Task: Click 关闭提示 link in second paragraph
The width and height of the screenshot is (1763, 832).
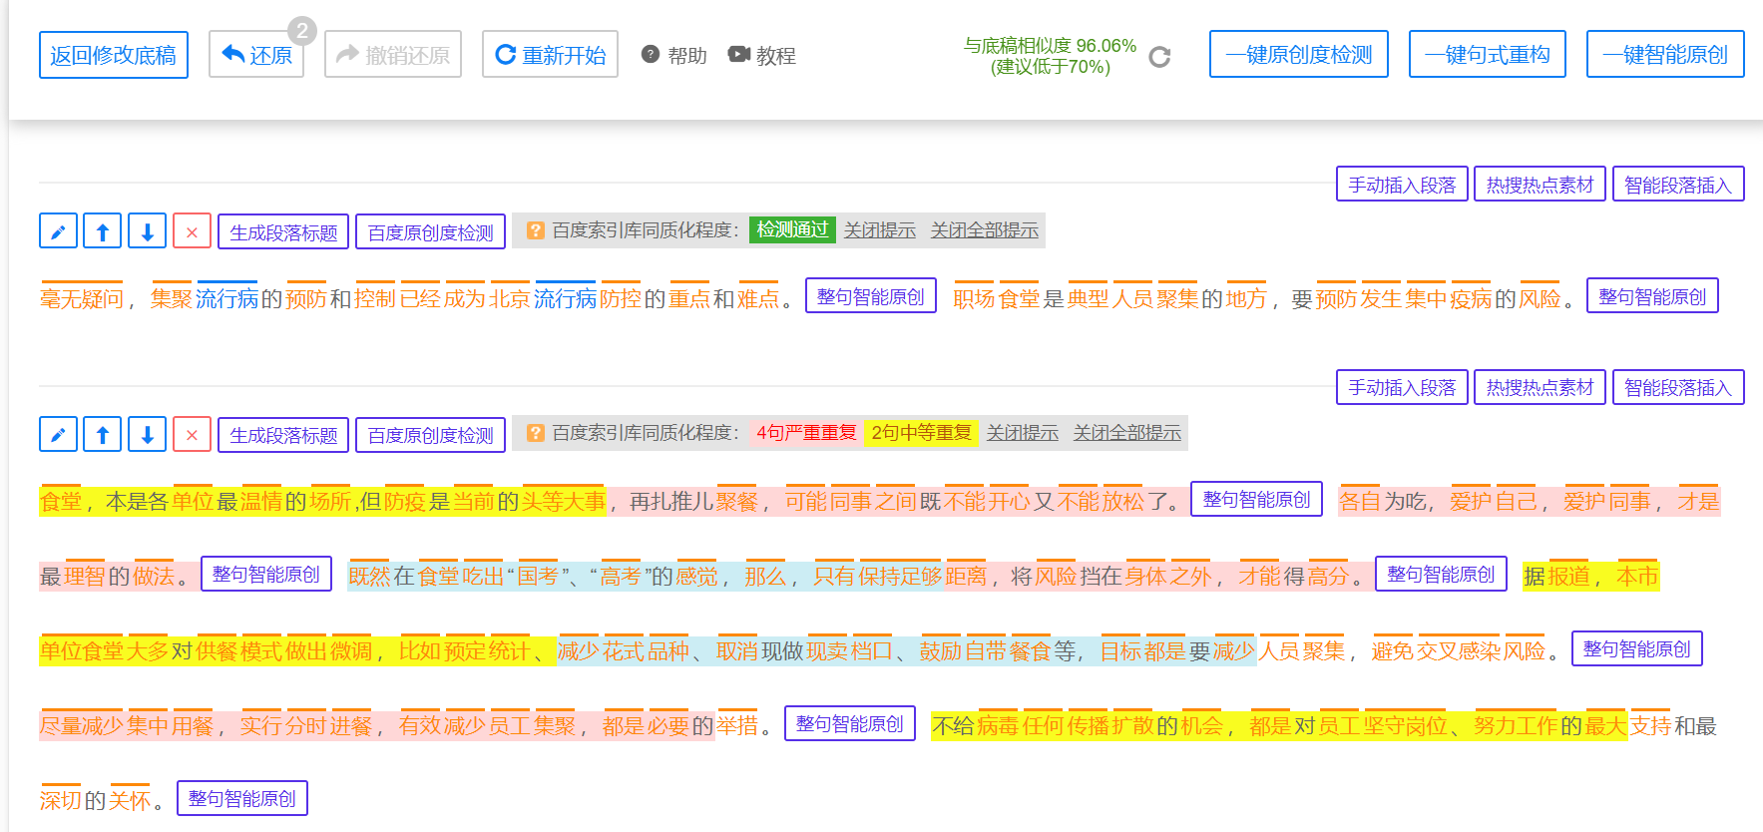Action: (x=1022, y=433)
